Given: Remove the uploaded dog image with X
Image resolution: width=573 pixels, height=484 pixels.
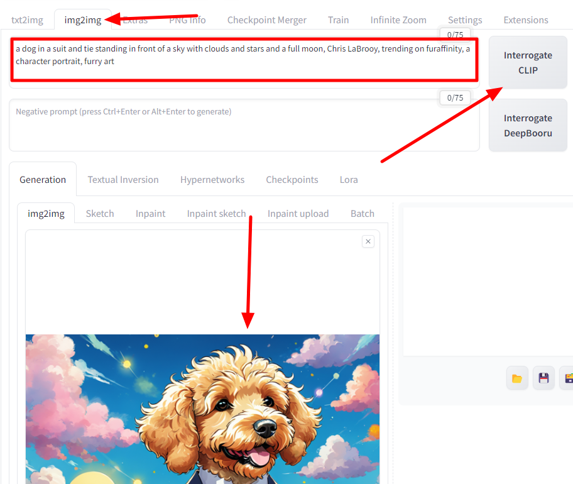Looking at the screenshot, I should pos(368,241).
